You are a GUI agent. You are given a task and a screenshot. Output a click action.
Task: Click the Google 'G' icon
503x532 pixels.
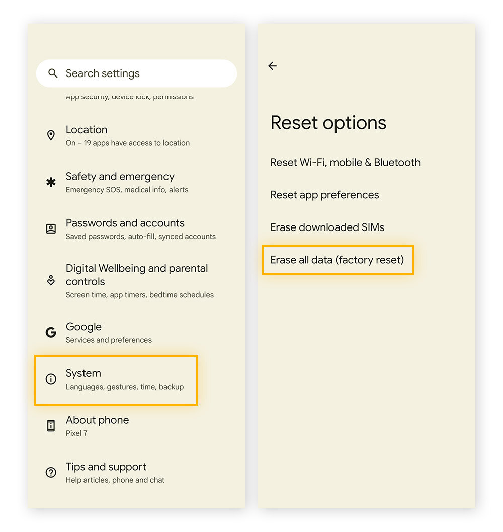coord(51,332)
